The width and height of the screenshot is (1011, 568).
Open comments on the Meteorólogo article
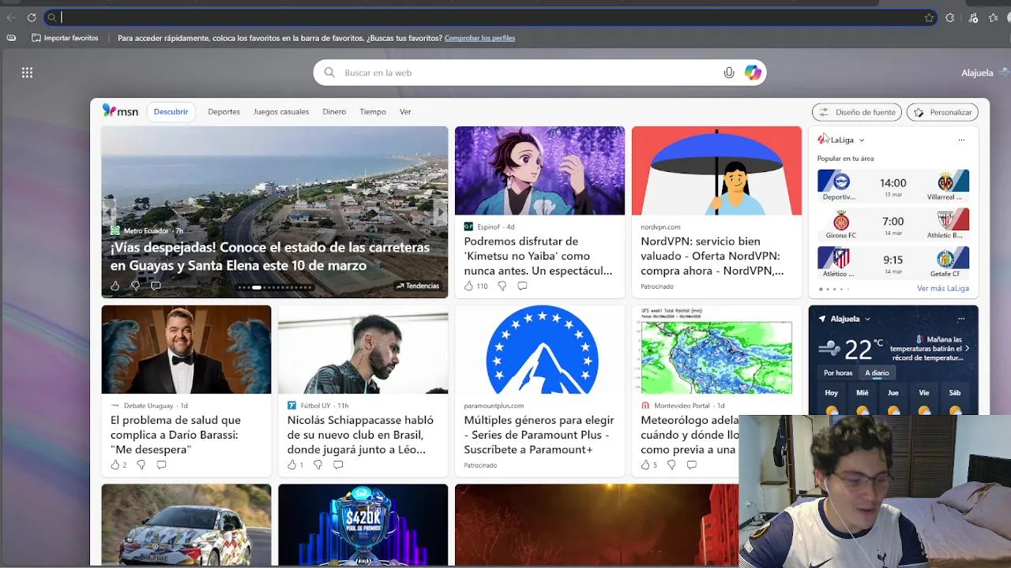[x=692, y=465]
